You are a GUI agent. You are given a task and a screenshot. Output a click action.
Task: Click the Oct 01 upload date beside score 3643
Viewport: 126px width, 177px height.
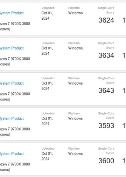coord(47,86)
